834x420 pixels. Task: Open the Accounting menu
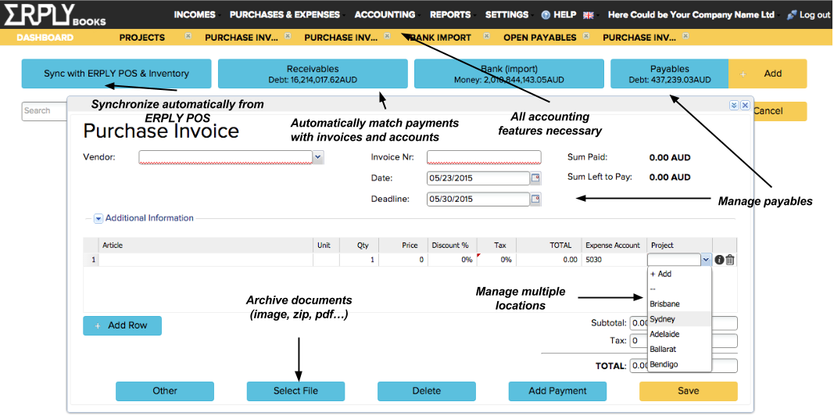click(x=385, y=15)
